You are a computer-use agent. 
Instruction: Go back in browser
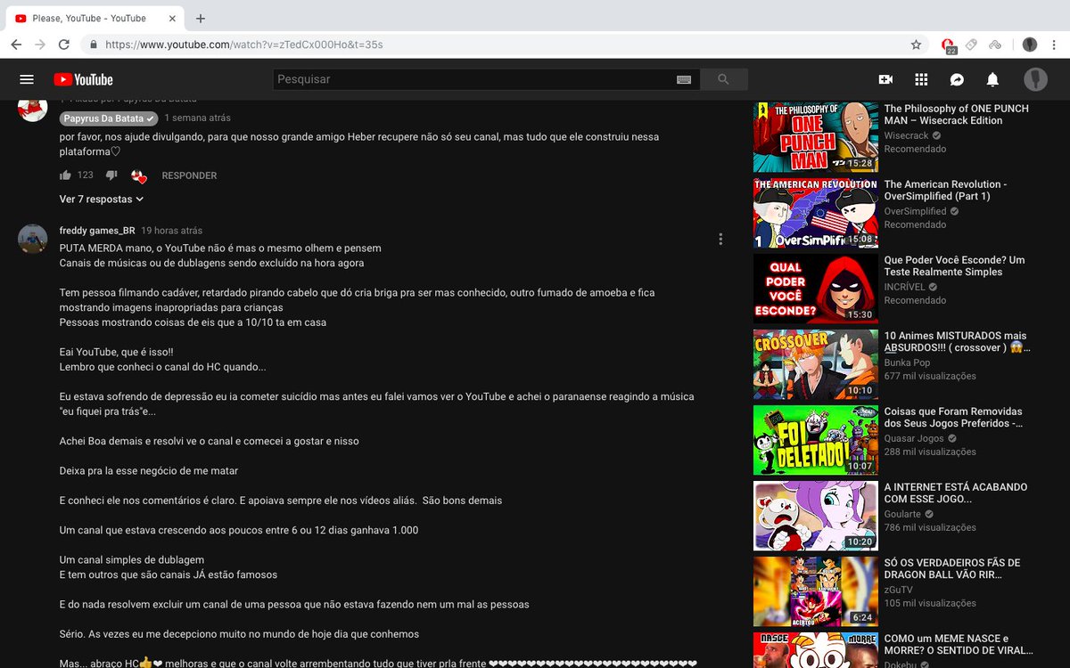(16, 44)
